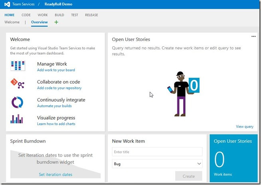Click the Sprint Burndown widget title
Viewport: 261px width, 185px height.
28,141
